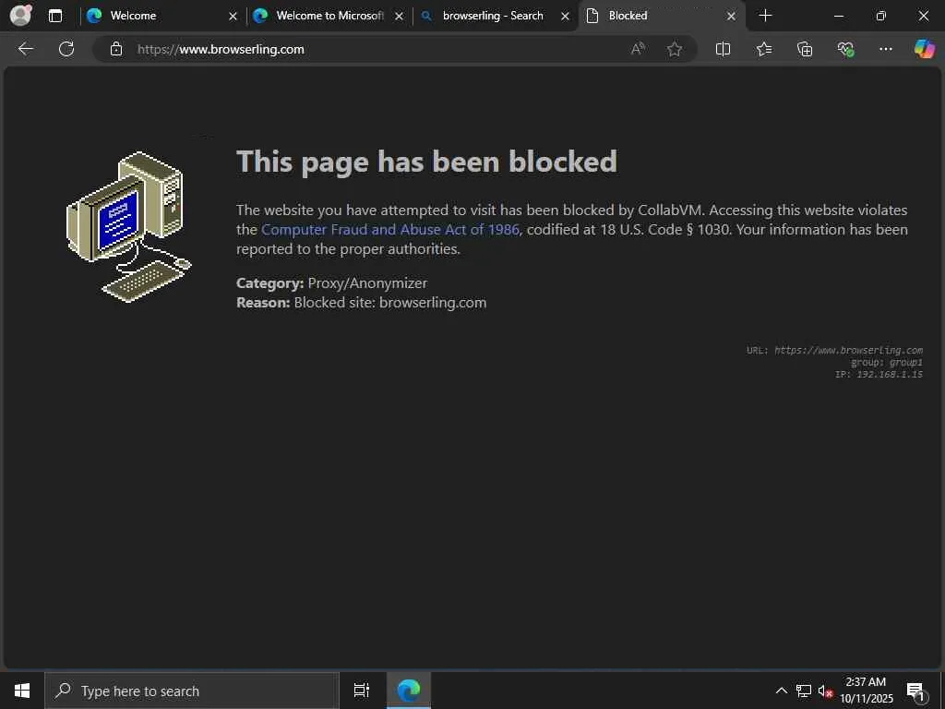Close the Welcome tab

(233, 17)
